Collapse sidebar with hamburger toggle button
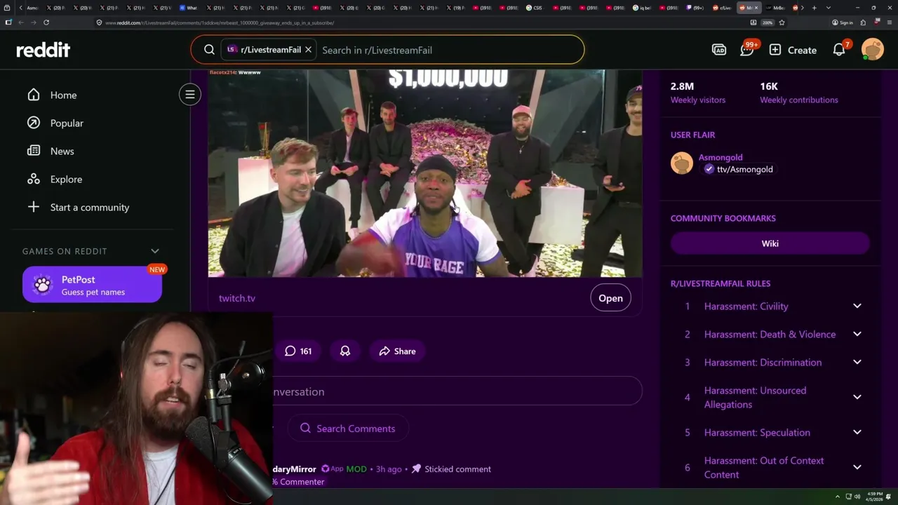The width and height of the screenshot is (898, 505). click(x=189, y=95)
